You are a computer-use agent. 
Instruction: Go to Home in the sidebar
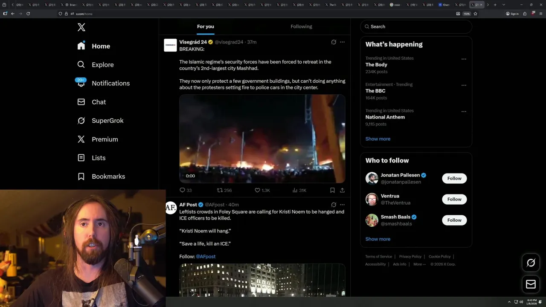pyautogui.click(x=94, y=46)
